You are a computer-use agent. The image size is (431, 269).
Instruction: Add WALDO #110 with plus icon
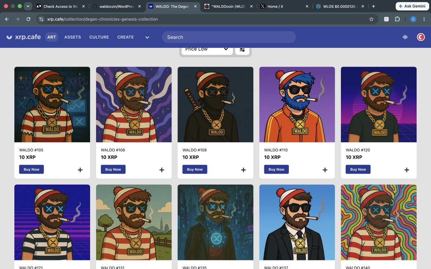pyautogui.click(x=325, y=170)
